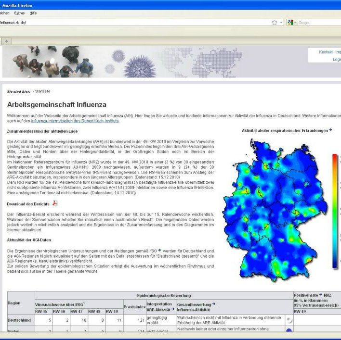Image resolution: width=341 pixels, height=340 pixels.
Task: Open the PDF icon beside Download des Berichts
Action: pos(55,203)
